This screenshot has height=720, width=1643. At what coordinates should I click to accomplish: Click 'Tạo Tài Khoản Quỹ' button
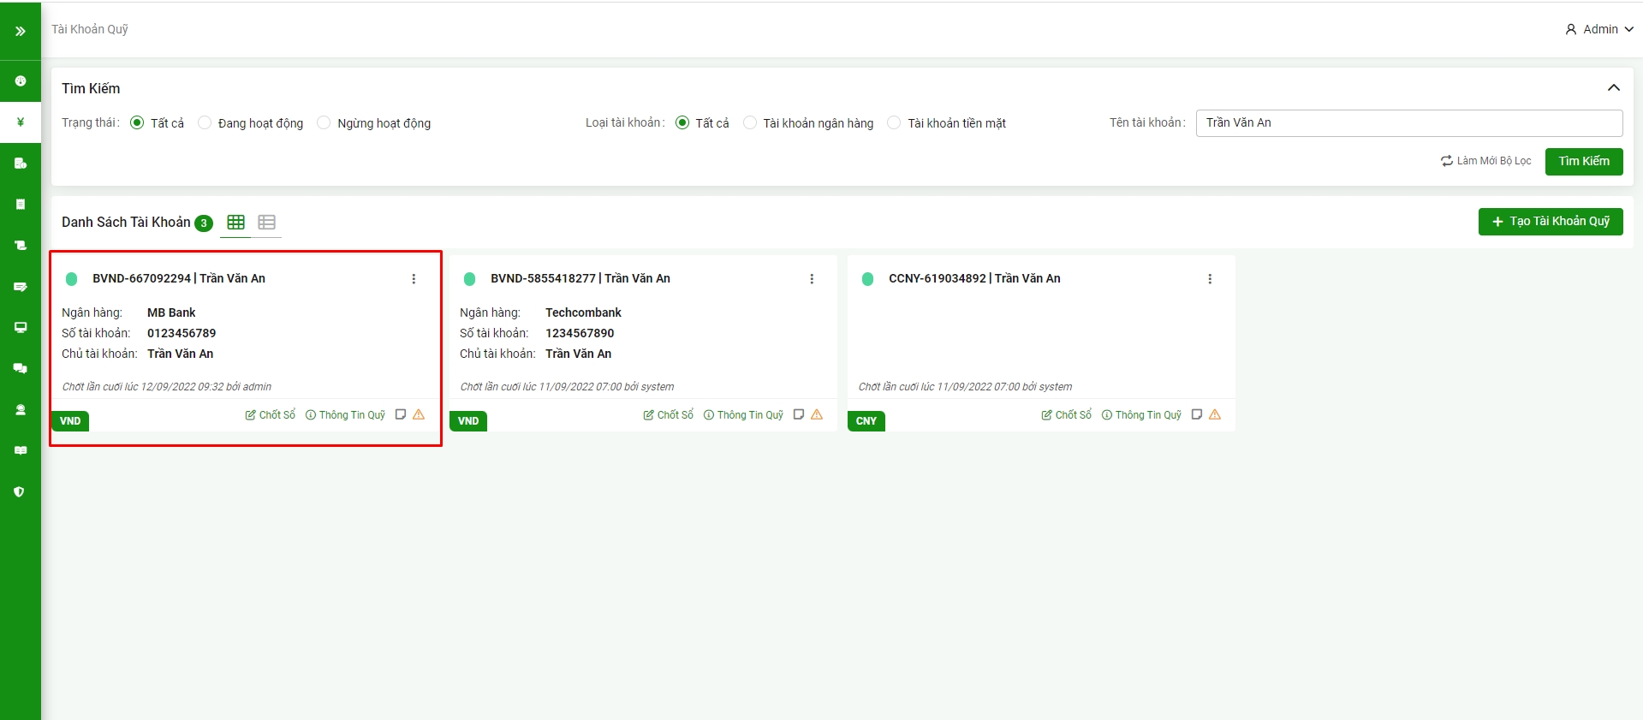pos(1550,222)
